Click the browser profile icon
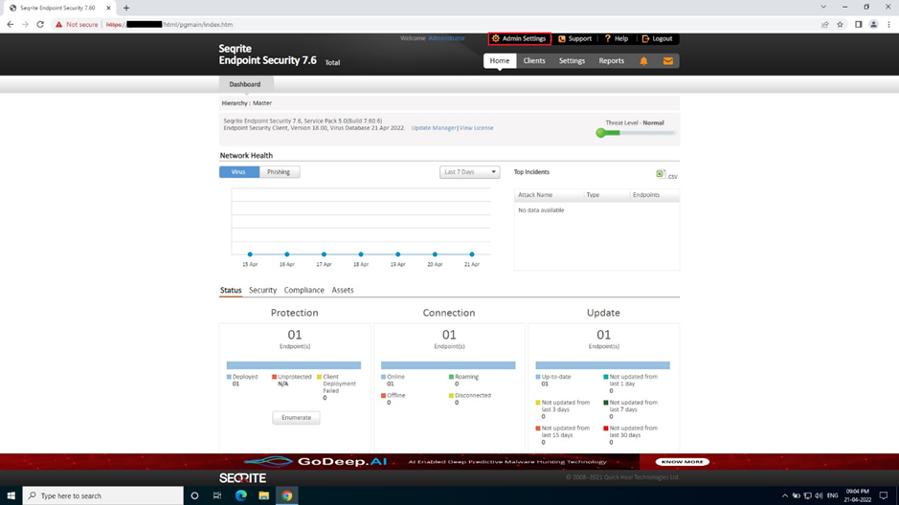Viewport: 899px width, 505px height. [x=873, y=25]
